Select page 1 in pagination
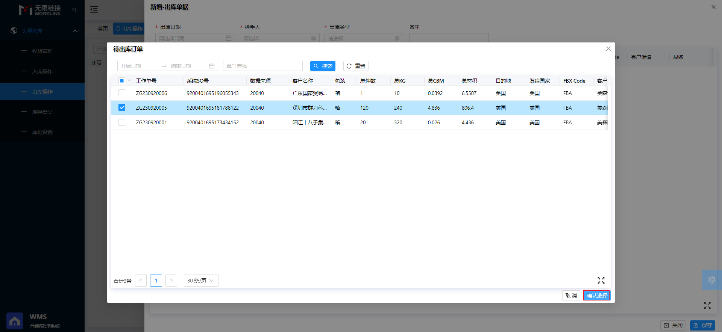722x332 pixels. click(x=156, y=281)
